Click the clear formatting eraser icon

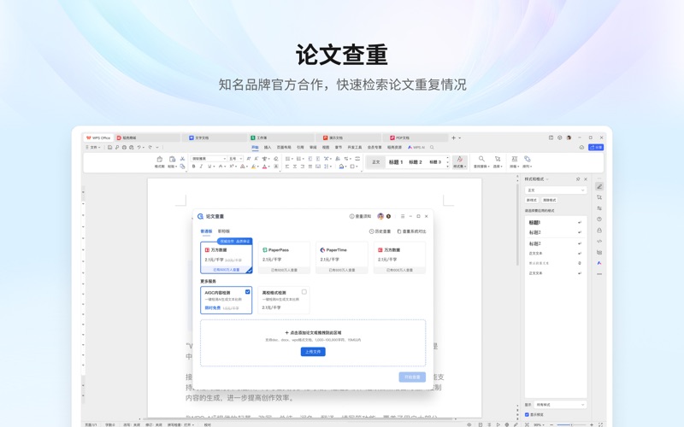(275, 159)
